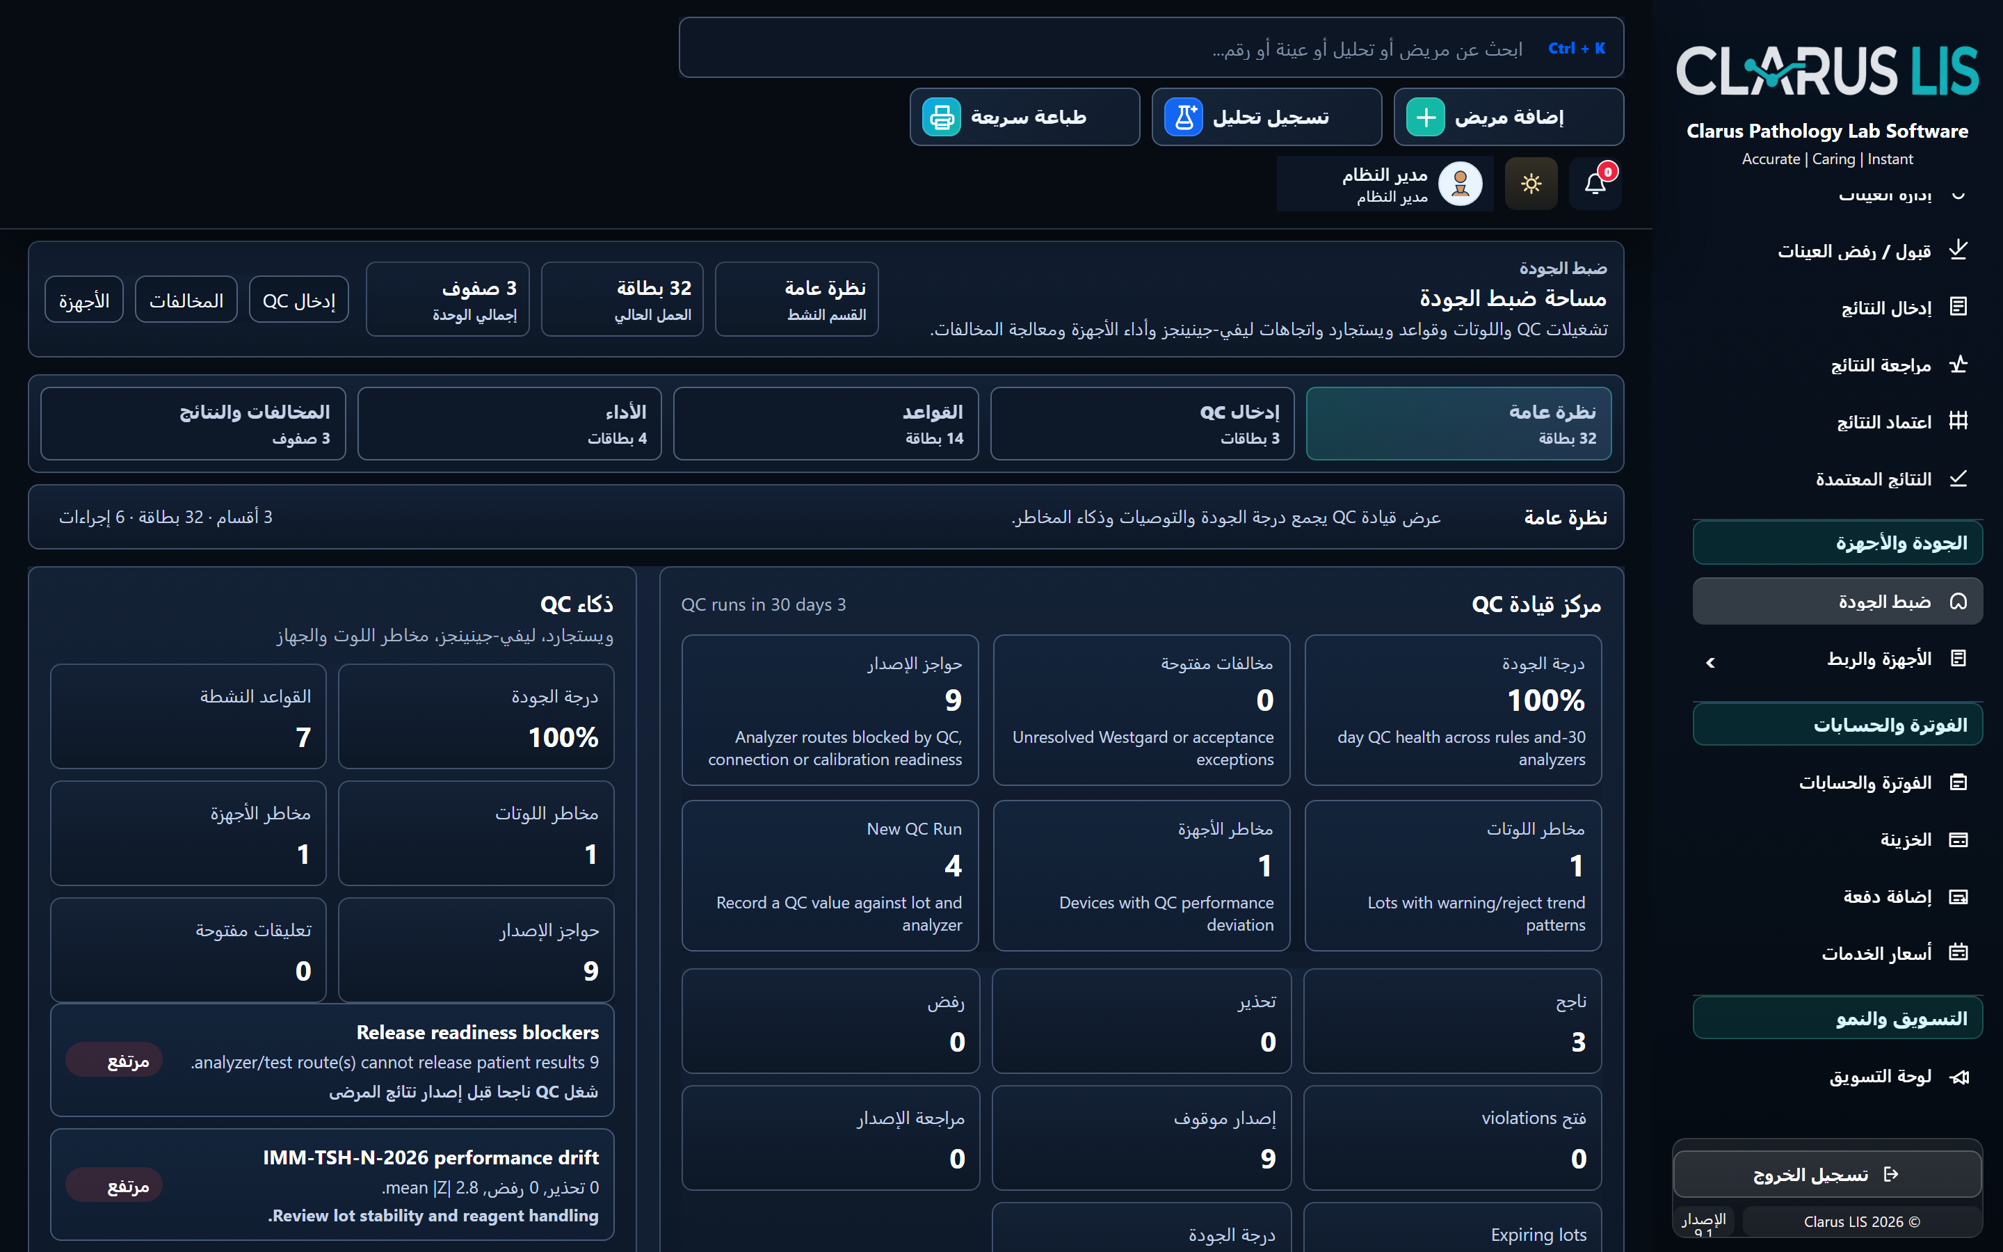2003x1252 pixels.
Task: Click the إضافة مريض button
Action: 1508,118
